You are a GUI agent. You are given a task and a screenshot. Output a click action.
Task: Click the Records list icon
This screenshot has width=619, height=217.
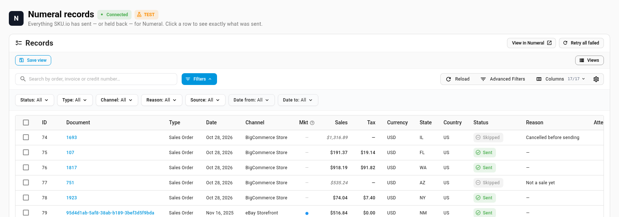coord(19,43)
